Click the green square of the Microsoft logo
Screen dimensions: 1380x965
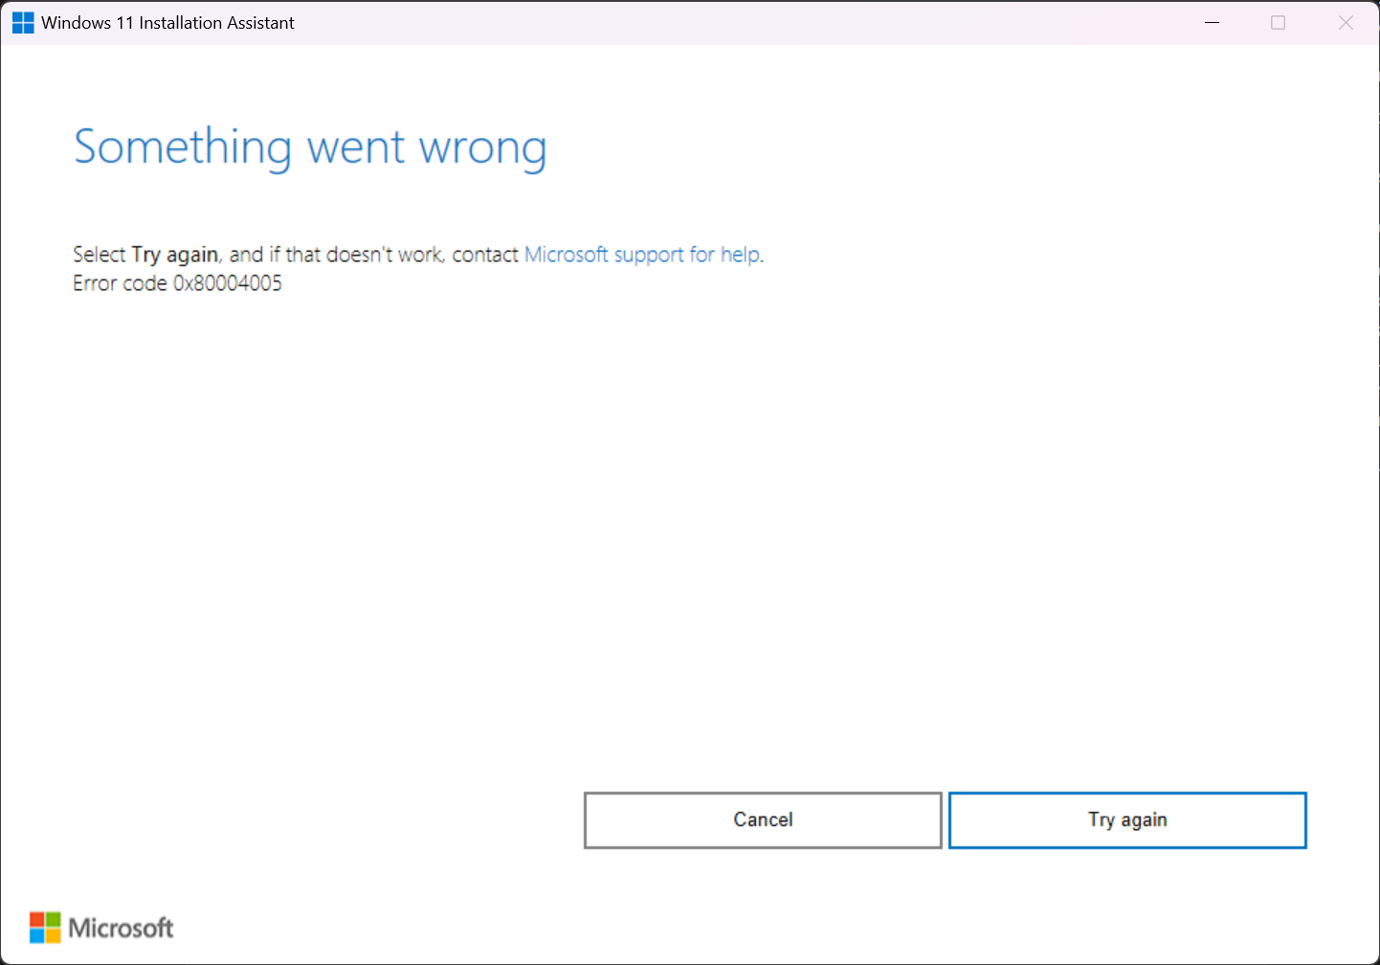[51, 920]
